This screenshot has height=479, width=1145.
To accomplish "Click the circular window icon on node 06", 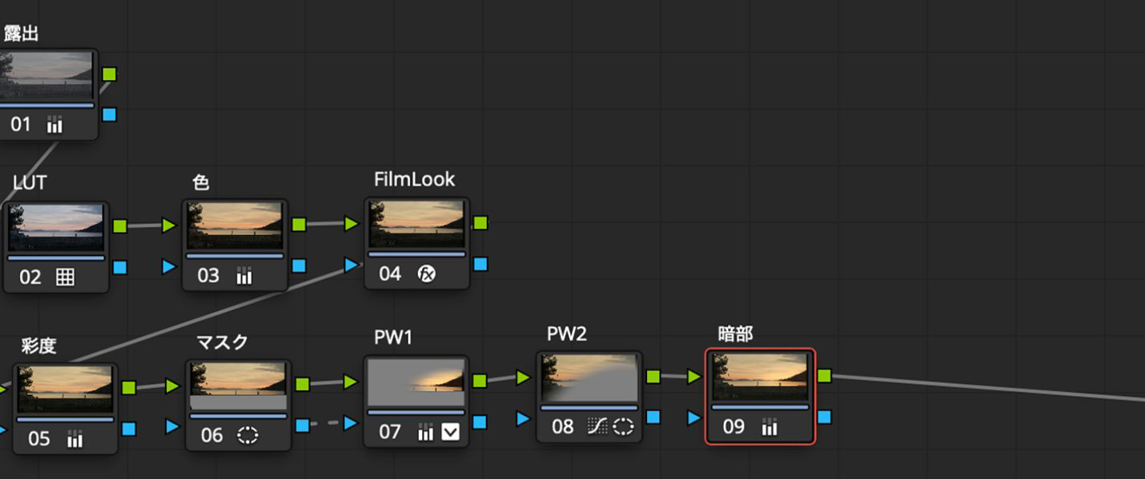I will click(248, 435).
